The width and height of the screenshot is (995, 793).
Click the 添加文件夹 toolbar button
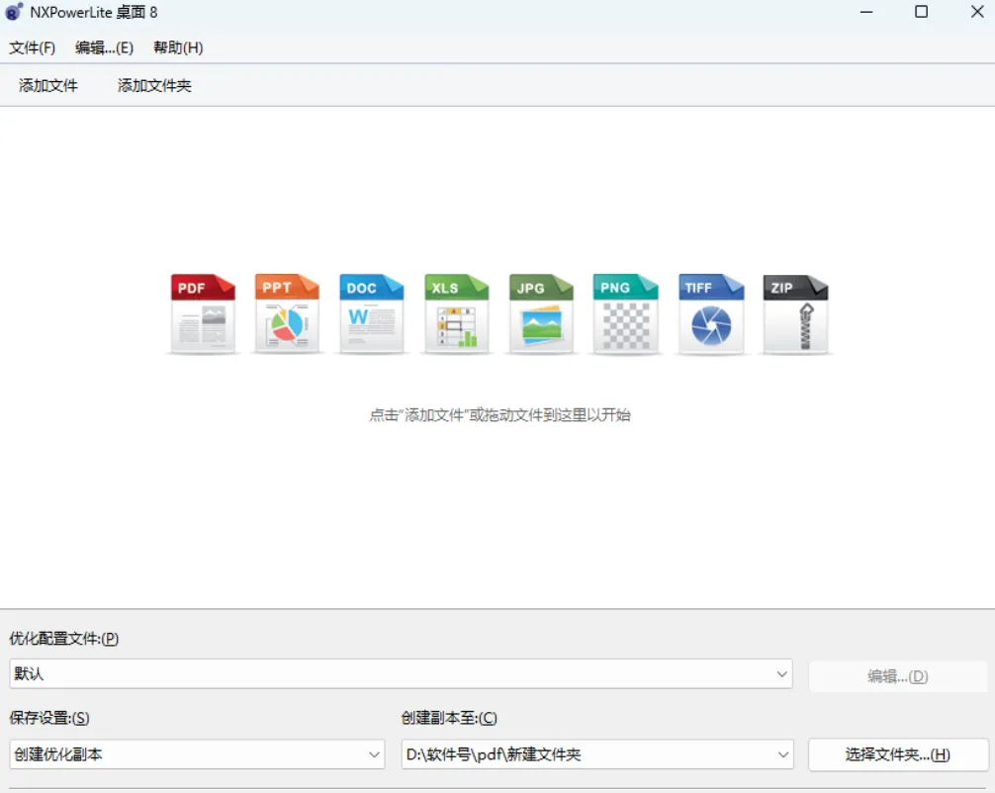click(154, 85)
